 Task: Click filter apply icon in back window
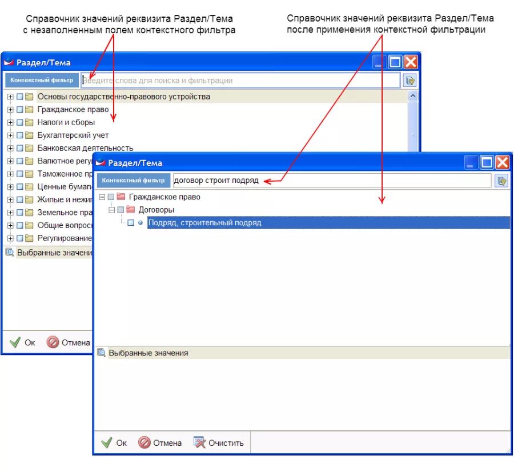(410, 81)
